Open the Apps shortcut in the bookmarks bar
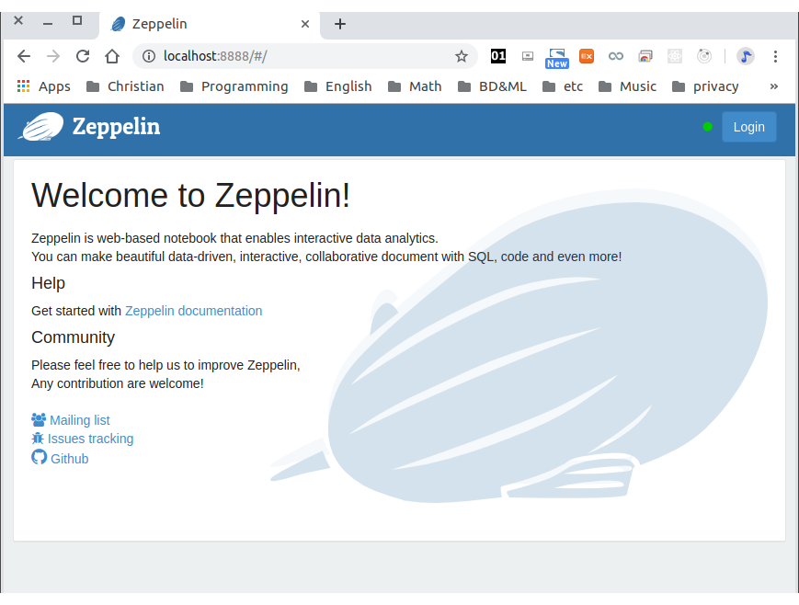The width and height of the screenshot is (799, 605). tap(44, 86)
